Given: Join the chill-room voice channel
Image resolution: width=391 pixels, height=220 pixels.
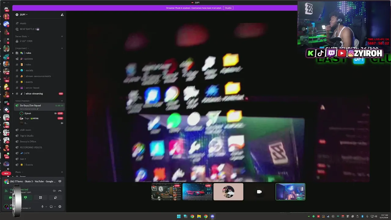Looking at the screenshot, I should pyautogui.click(x=39, y=130).
